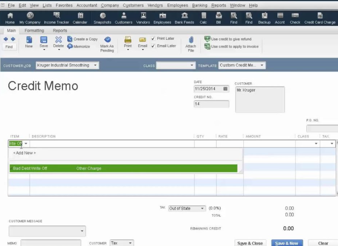Viewport: 338px width, 246px height.
Task: Click Use credit to apply to invoice
Action: tap(231, 46)
